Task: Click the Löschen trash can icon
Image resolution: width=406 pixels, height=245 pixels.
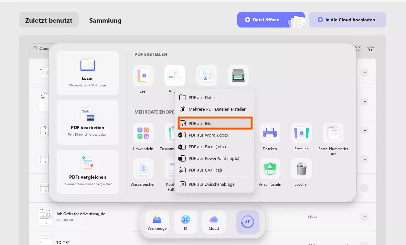Action: pyautogui.click(x=302, y=169)
